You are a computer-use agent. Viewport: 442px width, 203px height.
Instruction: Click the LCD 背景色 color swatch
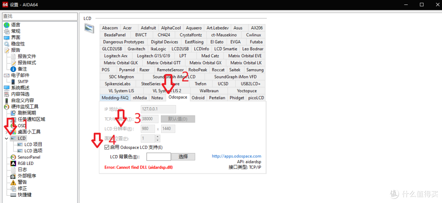click(x=159, y=156)
